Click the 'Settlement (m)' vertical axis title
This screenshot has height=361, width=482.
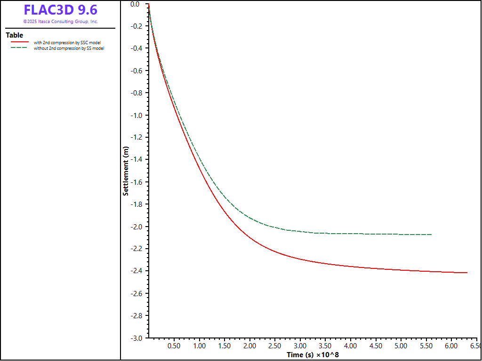[126, 171]
